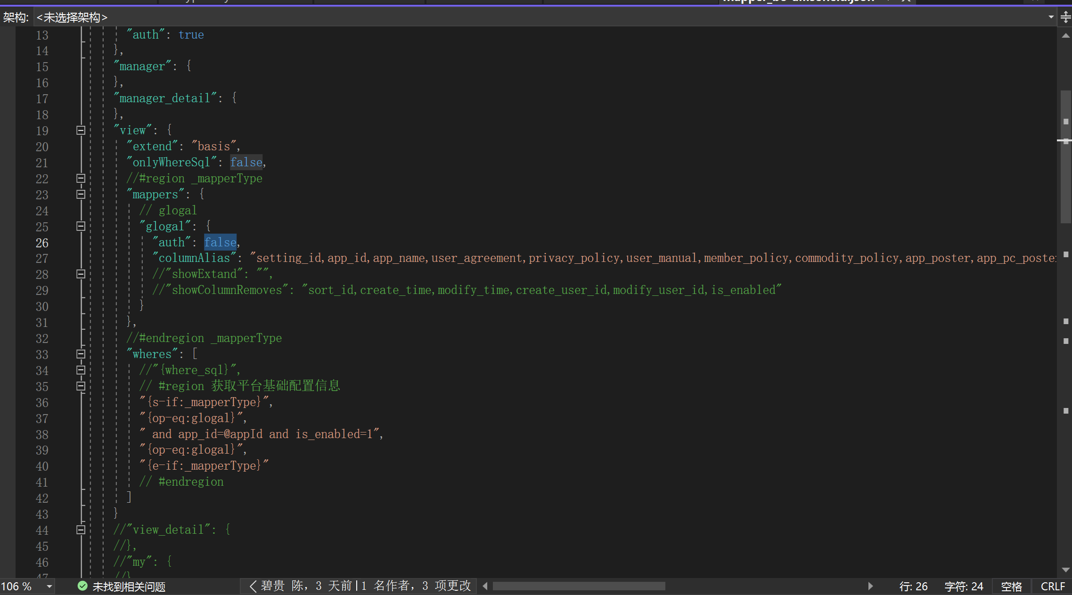1072x595 pixels.
Task: Collapse the 获取平台基础配置信息 region on line 35
Action: [x=81, y=386]
